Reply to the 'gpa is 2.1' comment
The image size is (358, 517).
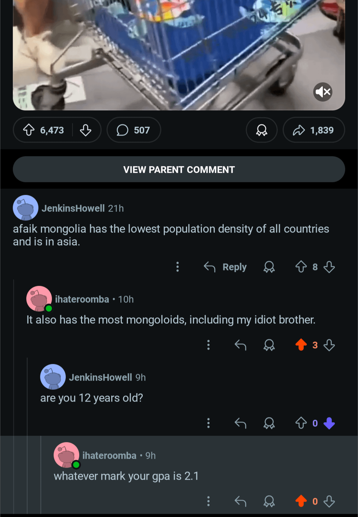(240, 501)
